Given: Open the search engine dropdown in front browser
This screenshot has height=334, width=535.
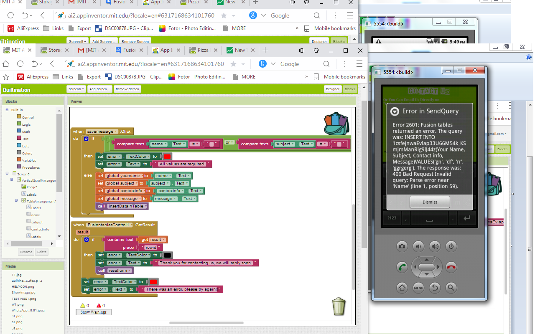Looking at the screenshot, I should (273, 64).
